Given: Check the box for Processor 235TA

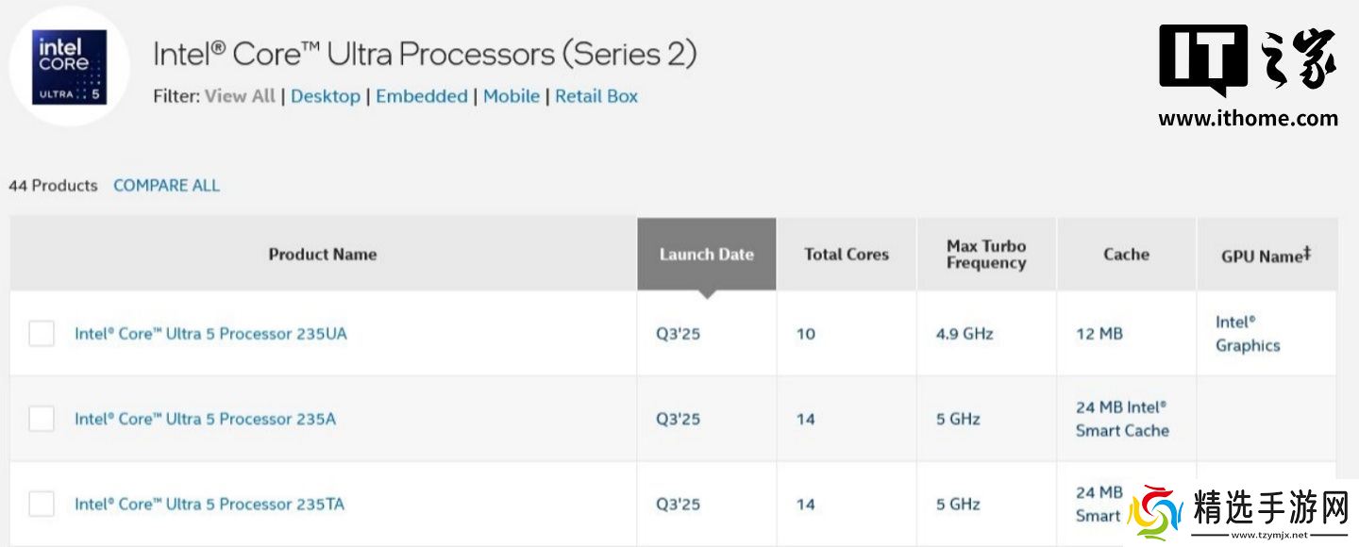Looking at the screenshot, I should coord(42,504).
